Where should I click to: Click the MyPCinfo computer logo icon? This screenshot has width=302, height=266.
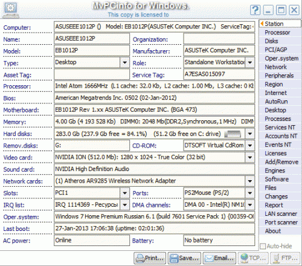[10, 10]
